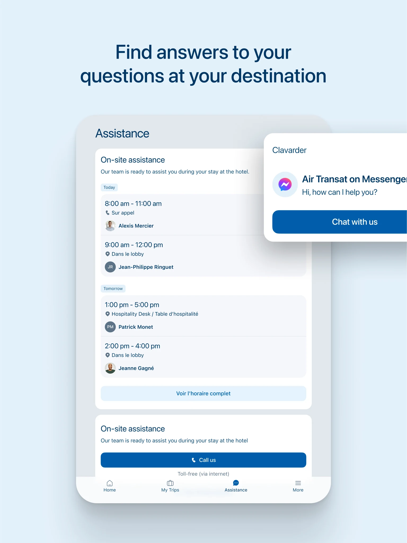This screenshot has height=543, width=407.
Task: Tap the Messenger logo icon
Action: click(285, 185)
